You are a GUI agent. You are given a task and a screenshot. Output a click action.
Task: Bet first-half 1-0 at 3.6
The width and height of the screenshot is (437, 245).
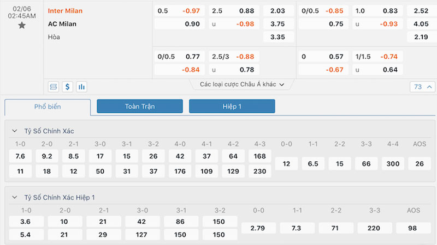26,222
